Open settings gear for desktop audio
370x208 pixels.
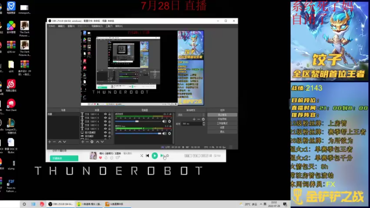tap(169, 121)
